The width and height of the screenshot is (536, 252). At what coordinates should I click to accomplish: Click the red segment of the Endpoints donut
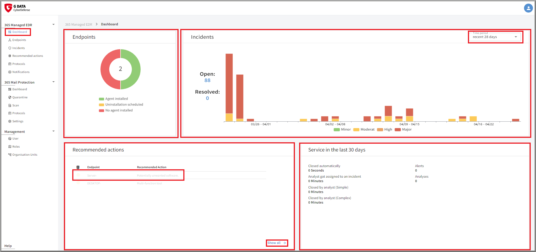(105, 69)
